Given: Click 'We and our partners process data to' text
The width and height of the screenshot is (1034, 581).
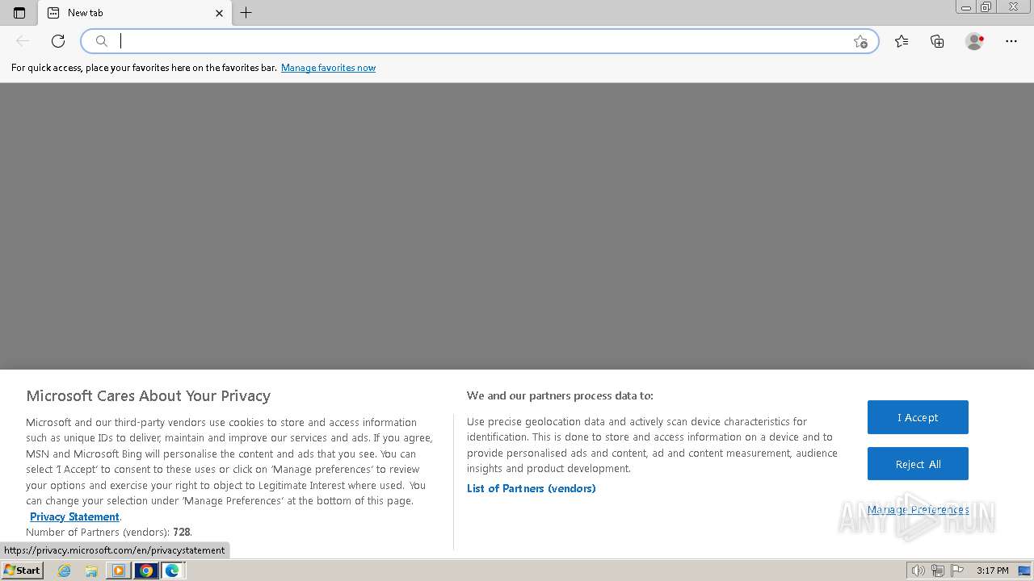Looking at the screenshot, I should [560, 395].
